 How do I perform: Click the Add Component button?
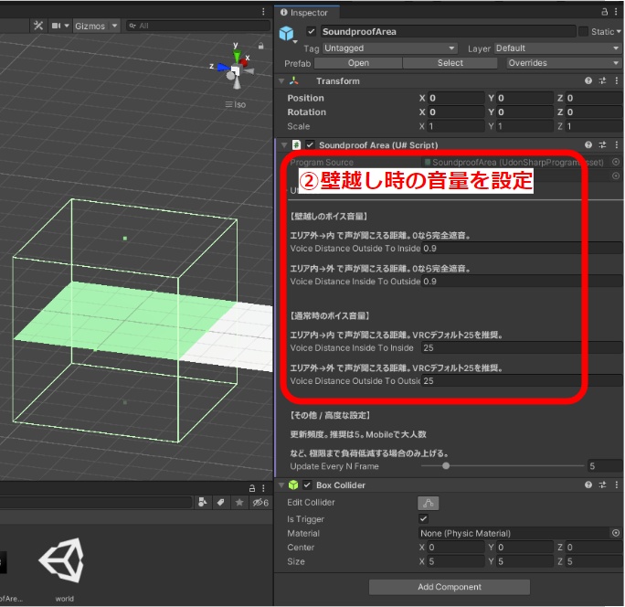click(450, 587)
